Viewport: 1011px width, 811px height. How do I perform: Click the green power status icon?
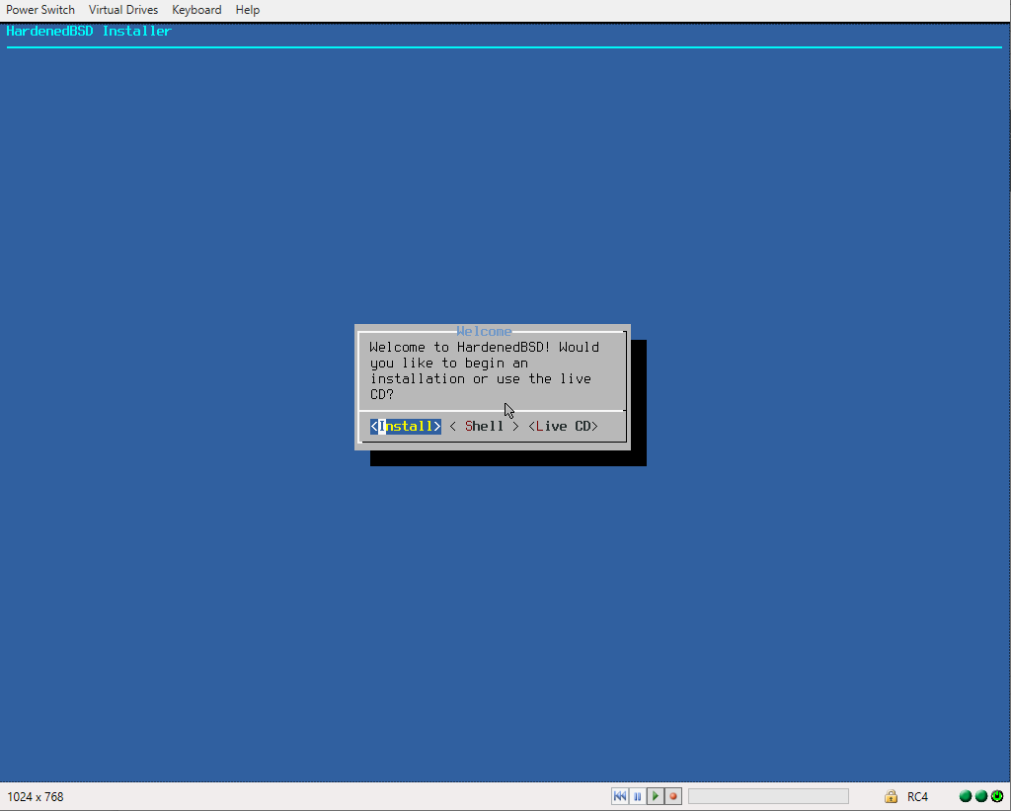click(x=997, y=796)
